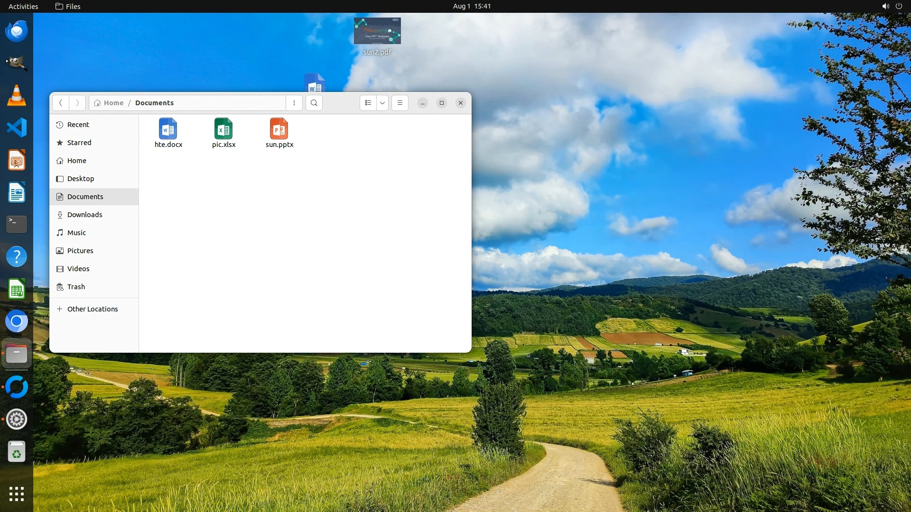
Task: Open the Files app menu in top bar
Action: click(68, 6)
